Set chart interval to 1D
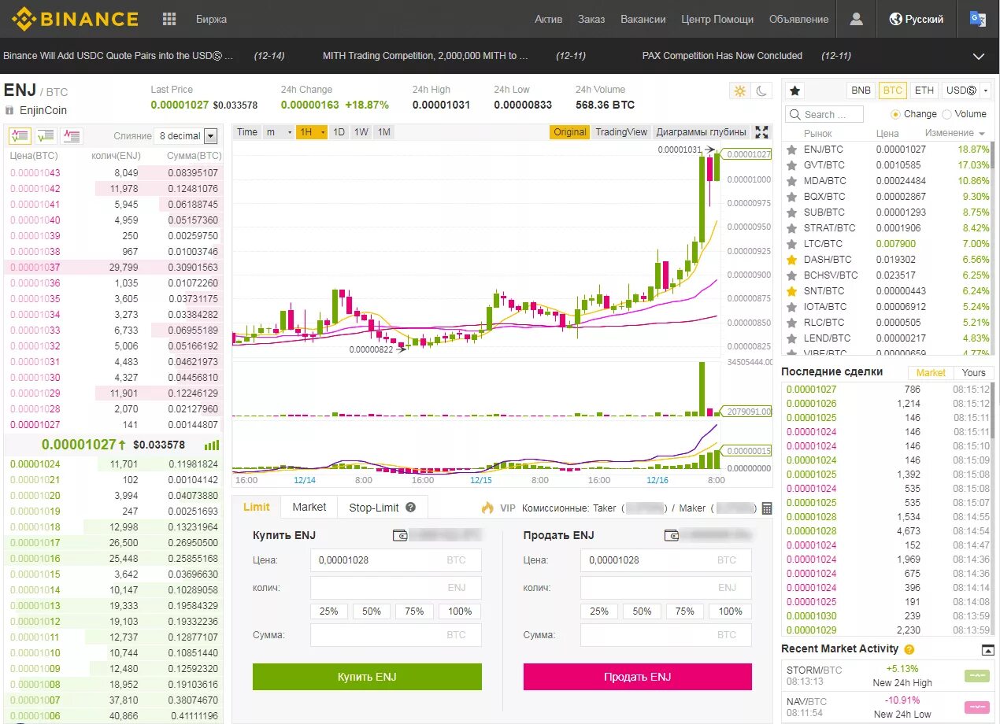Image resolution: width=1000 pixels, height=724 pixels. point(339,132)
